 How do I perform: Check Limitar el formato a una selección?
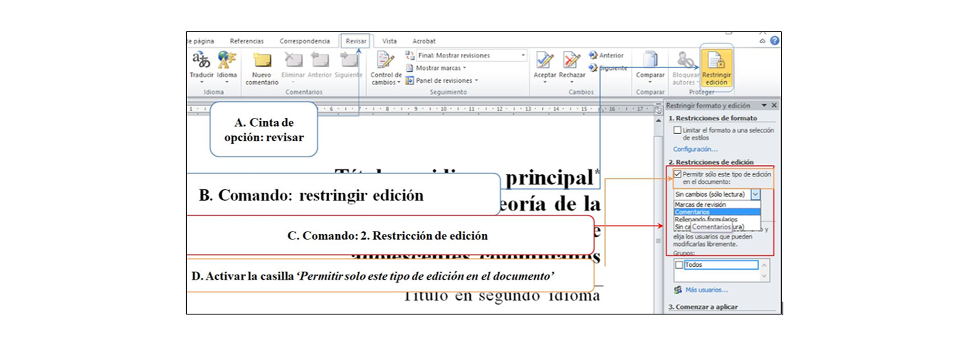(677, 130)
